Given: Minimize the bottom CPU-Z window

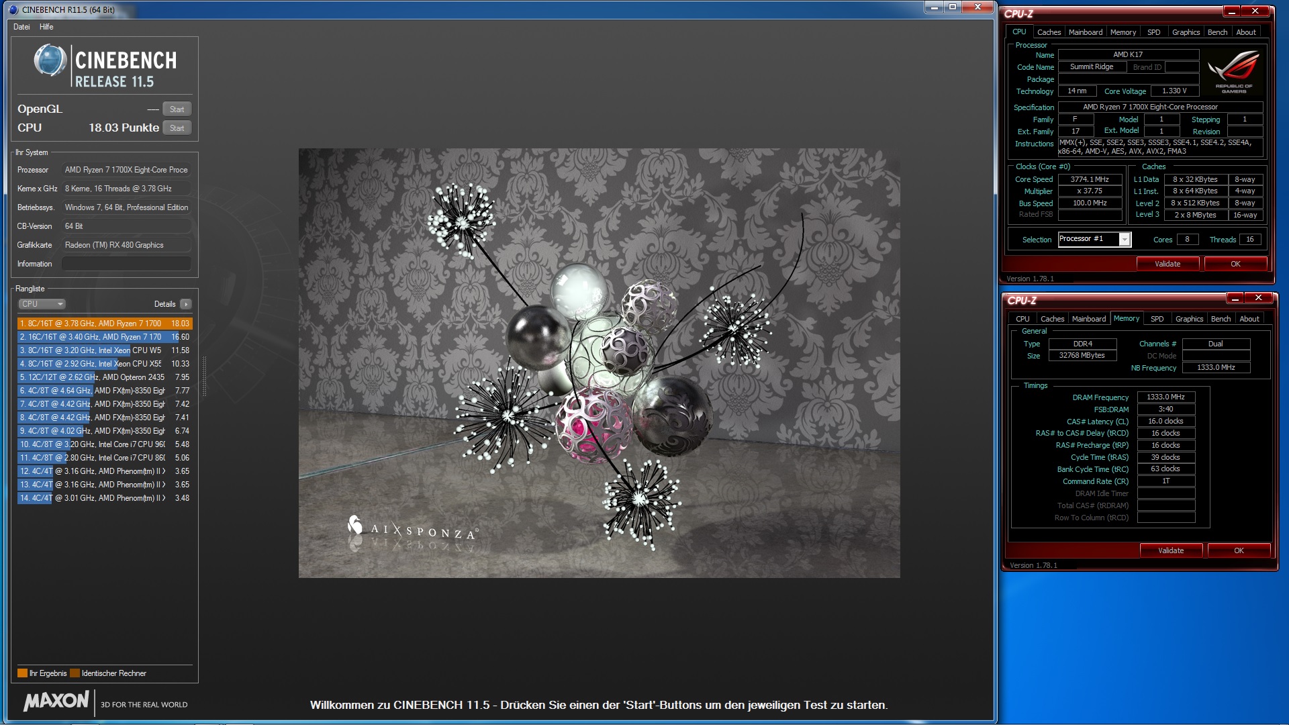Looking at the screenshot, I should pyautogui.click(x=1235, y=297).
